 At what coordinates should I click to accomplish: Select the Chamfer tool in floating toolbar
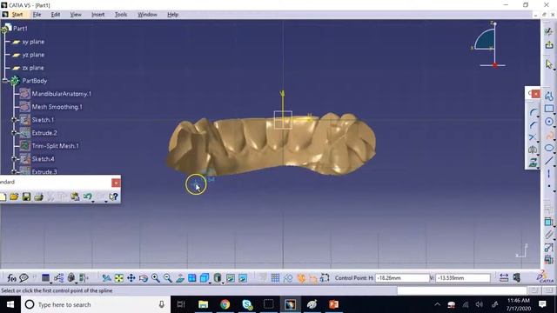coord(533,125)
